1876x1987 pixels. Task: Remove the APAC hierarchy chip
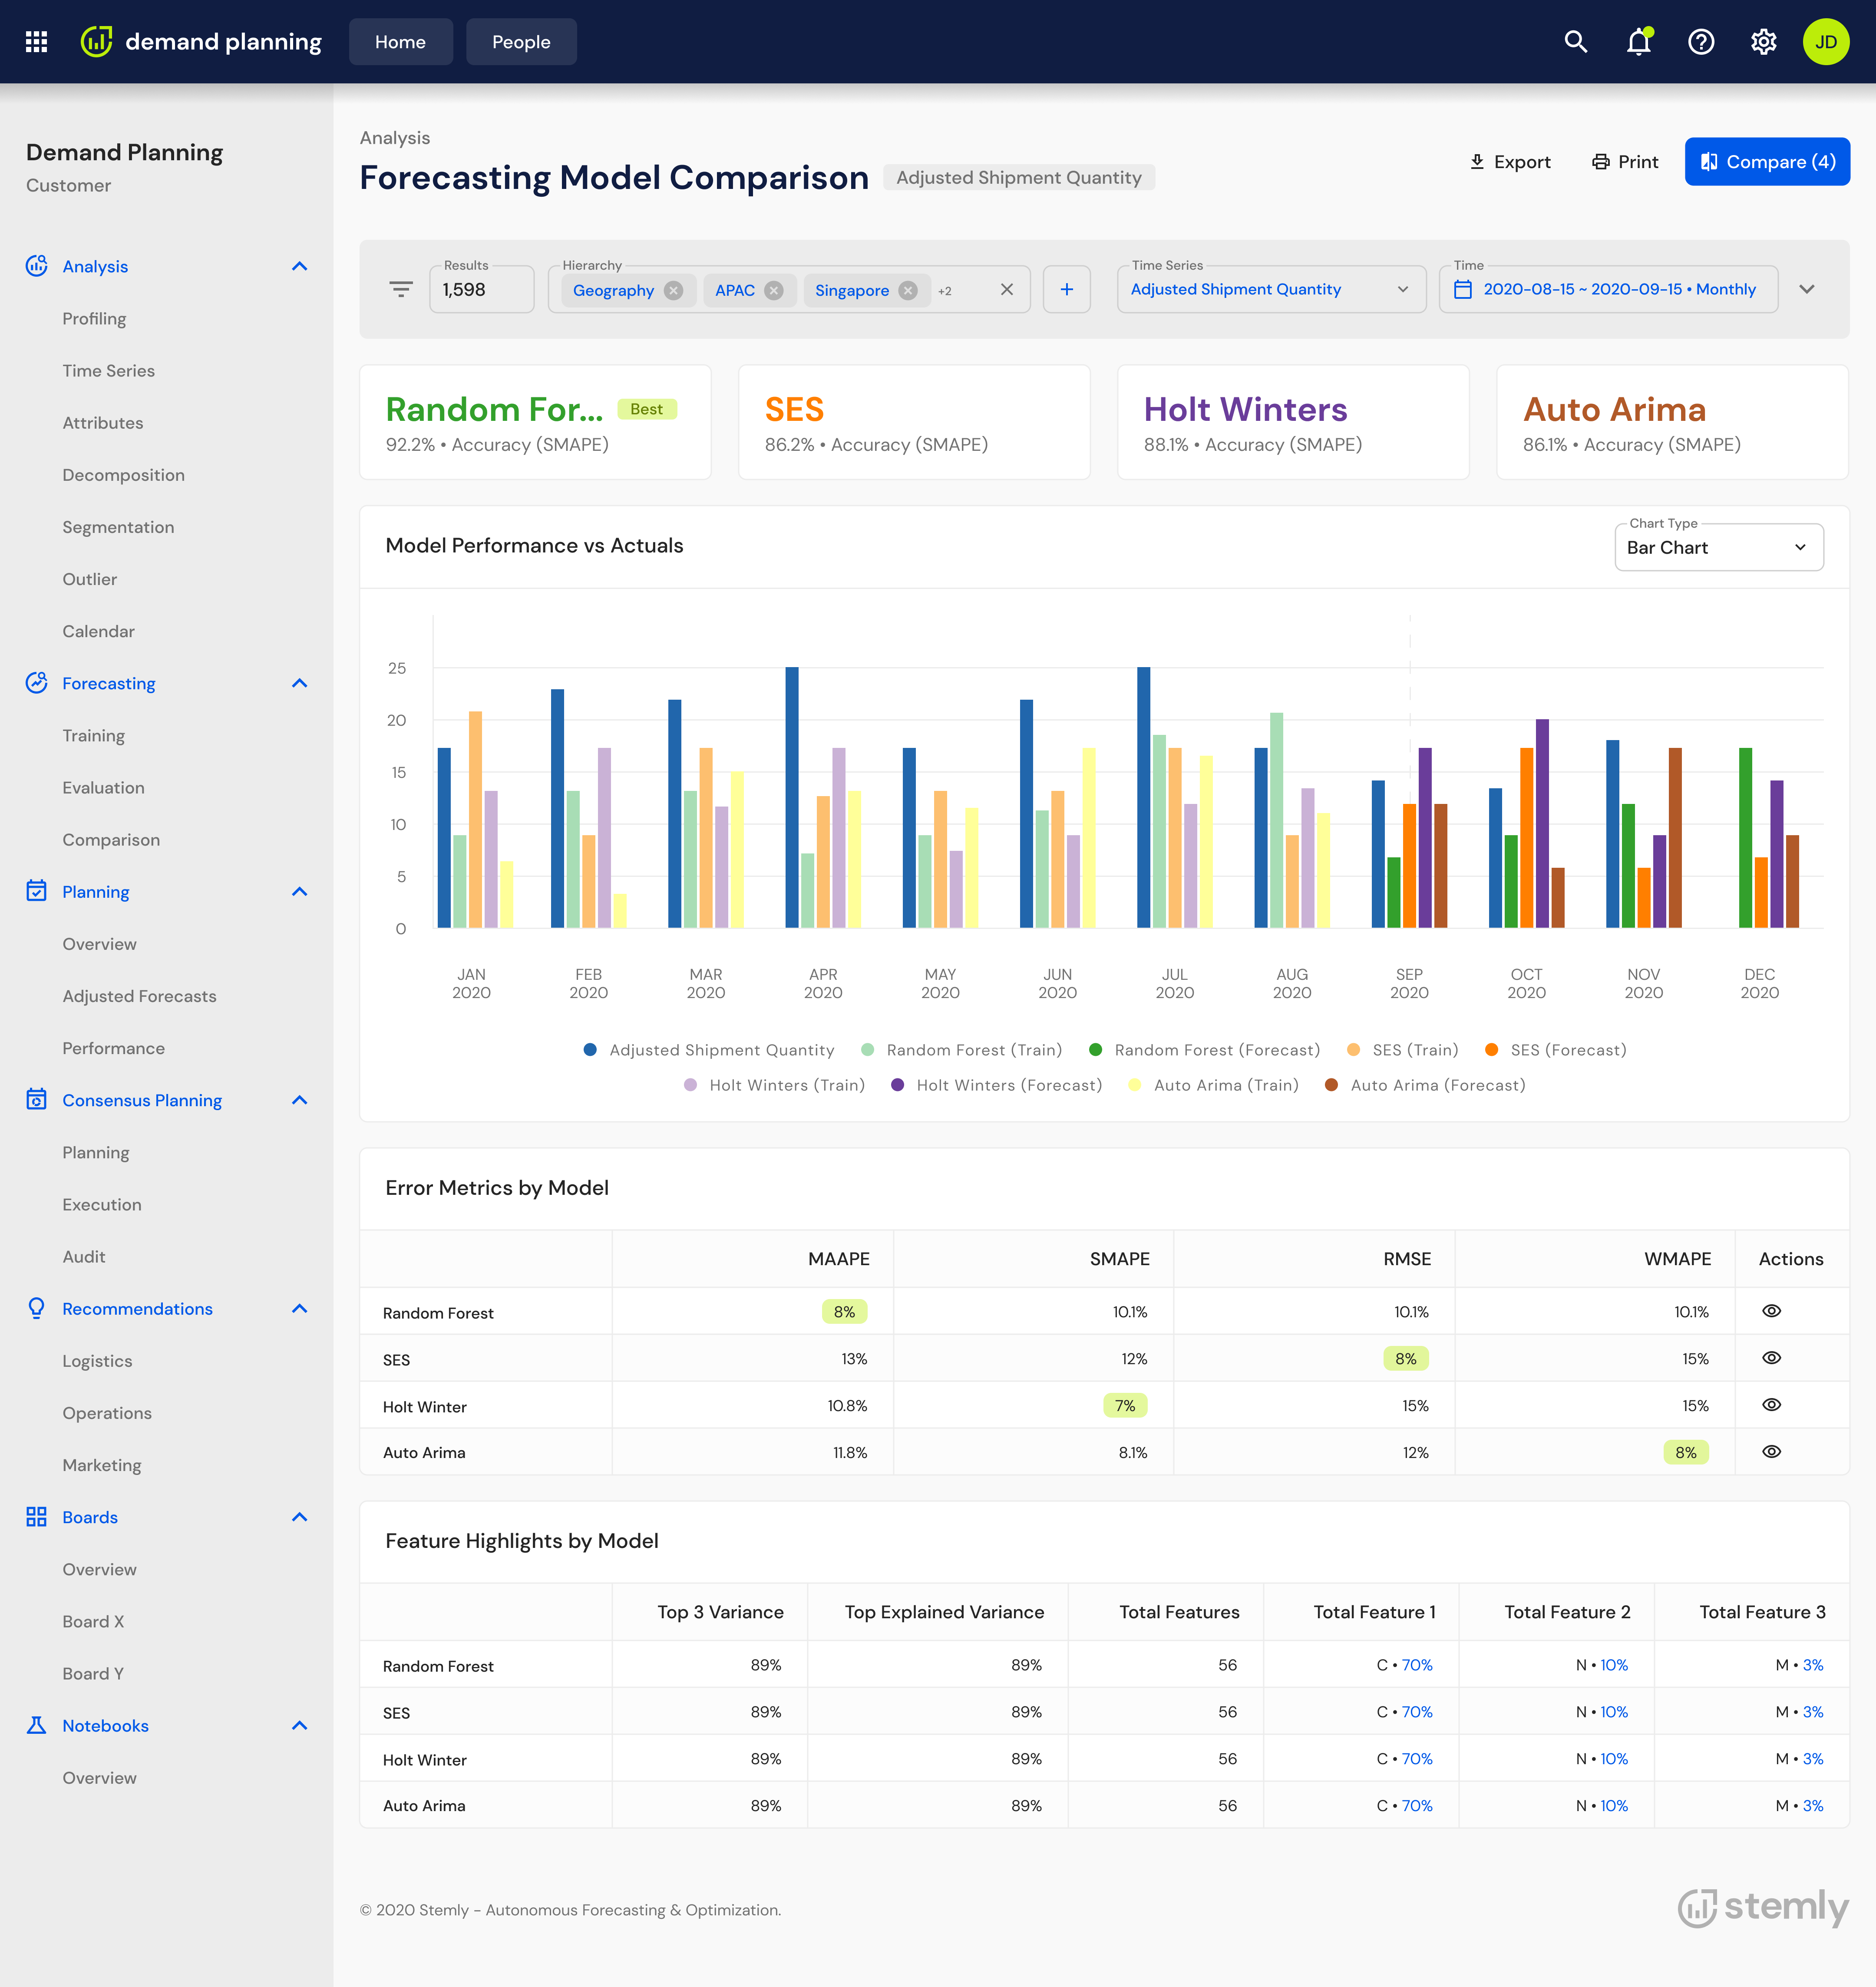774,290
